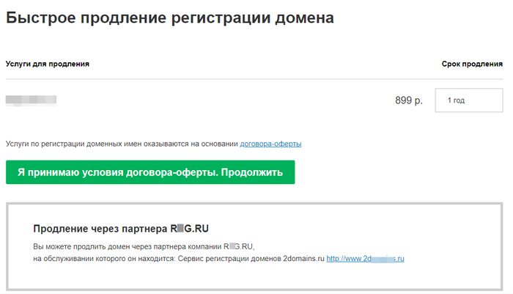The width and height of the screenshot is (513, 294).
Task: Click the divider line under the table header
Action: [256, 79]
